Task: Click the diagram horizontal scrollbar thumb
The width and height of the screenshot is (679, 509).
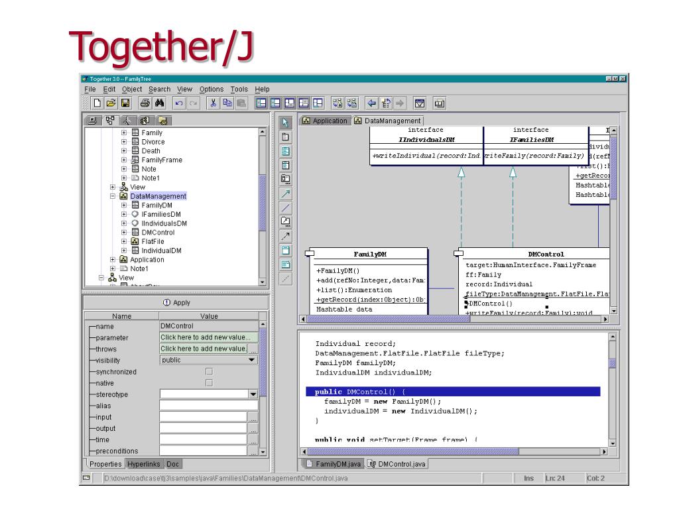Action: (x=388, y=319)
